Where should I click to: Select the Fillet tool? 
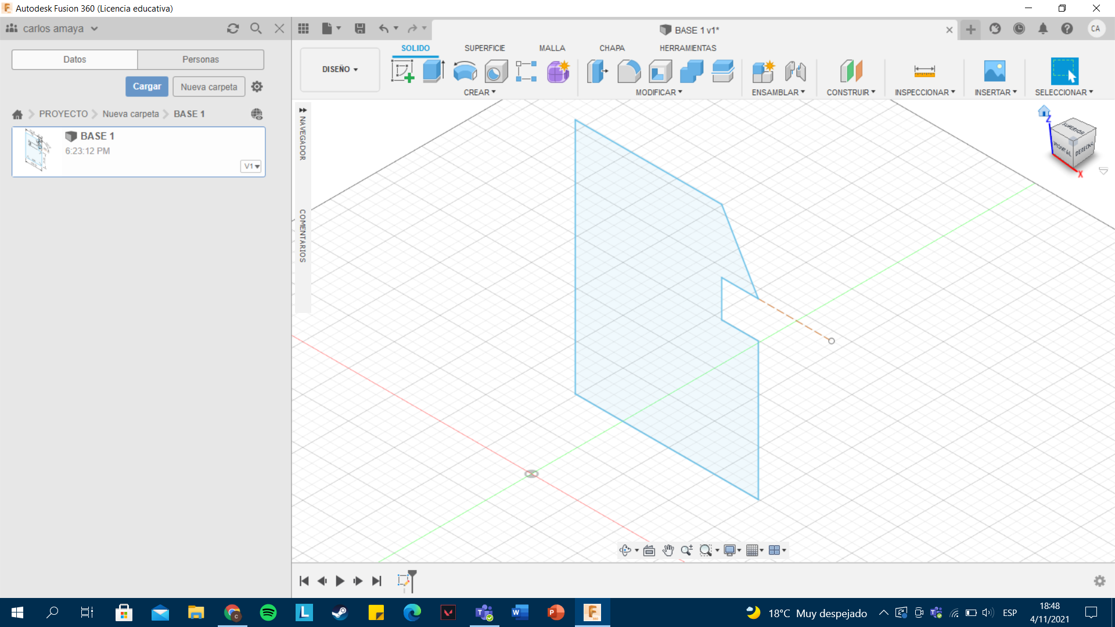click(629, 71)
